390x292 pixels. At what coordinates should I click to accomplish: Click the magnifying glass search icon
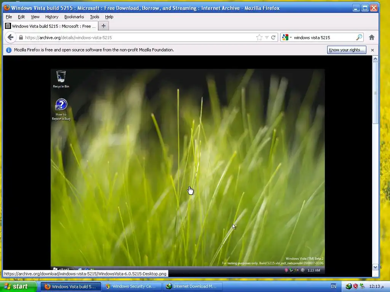pyautogui.click(x=359, y=38)
